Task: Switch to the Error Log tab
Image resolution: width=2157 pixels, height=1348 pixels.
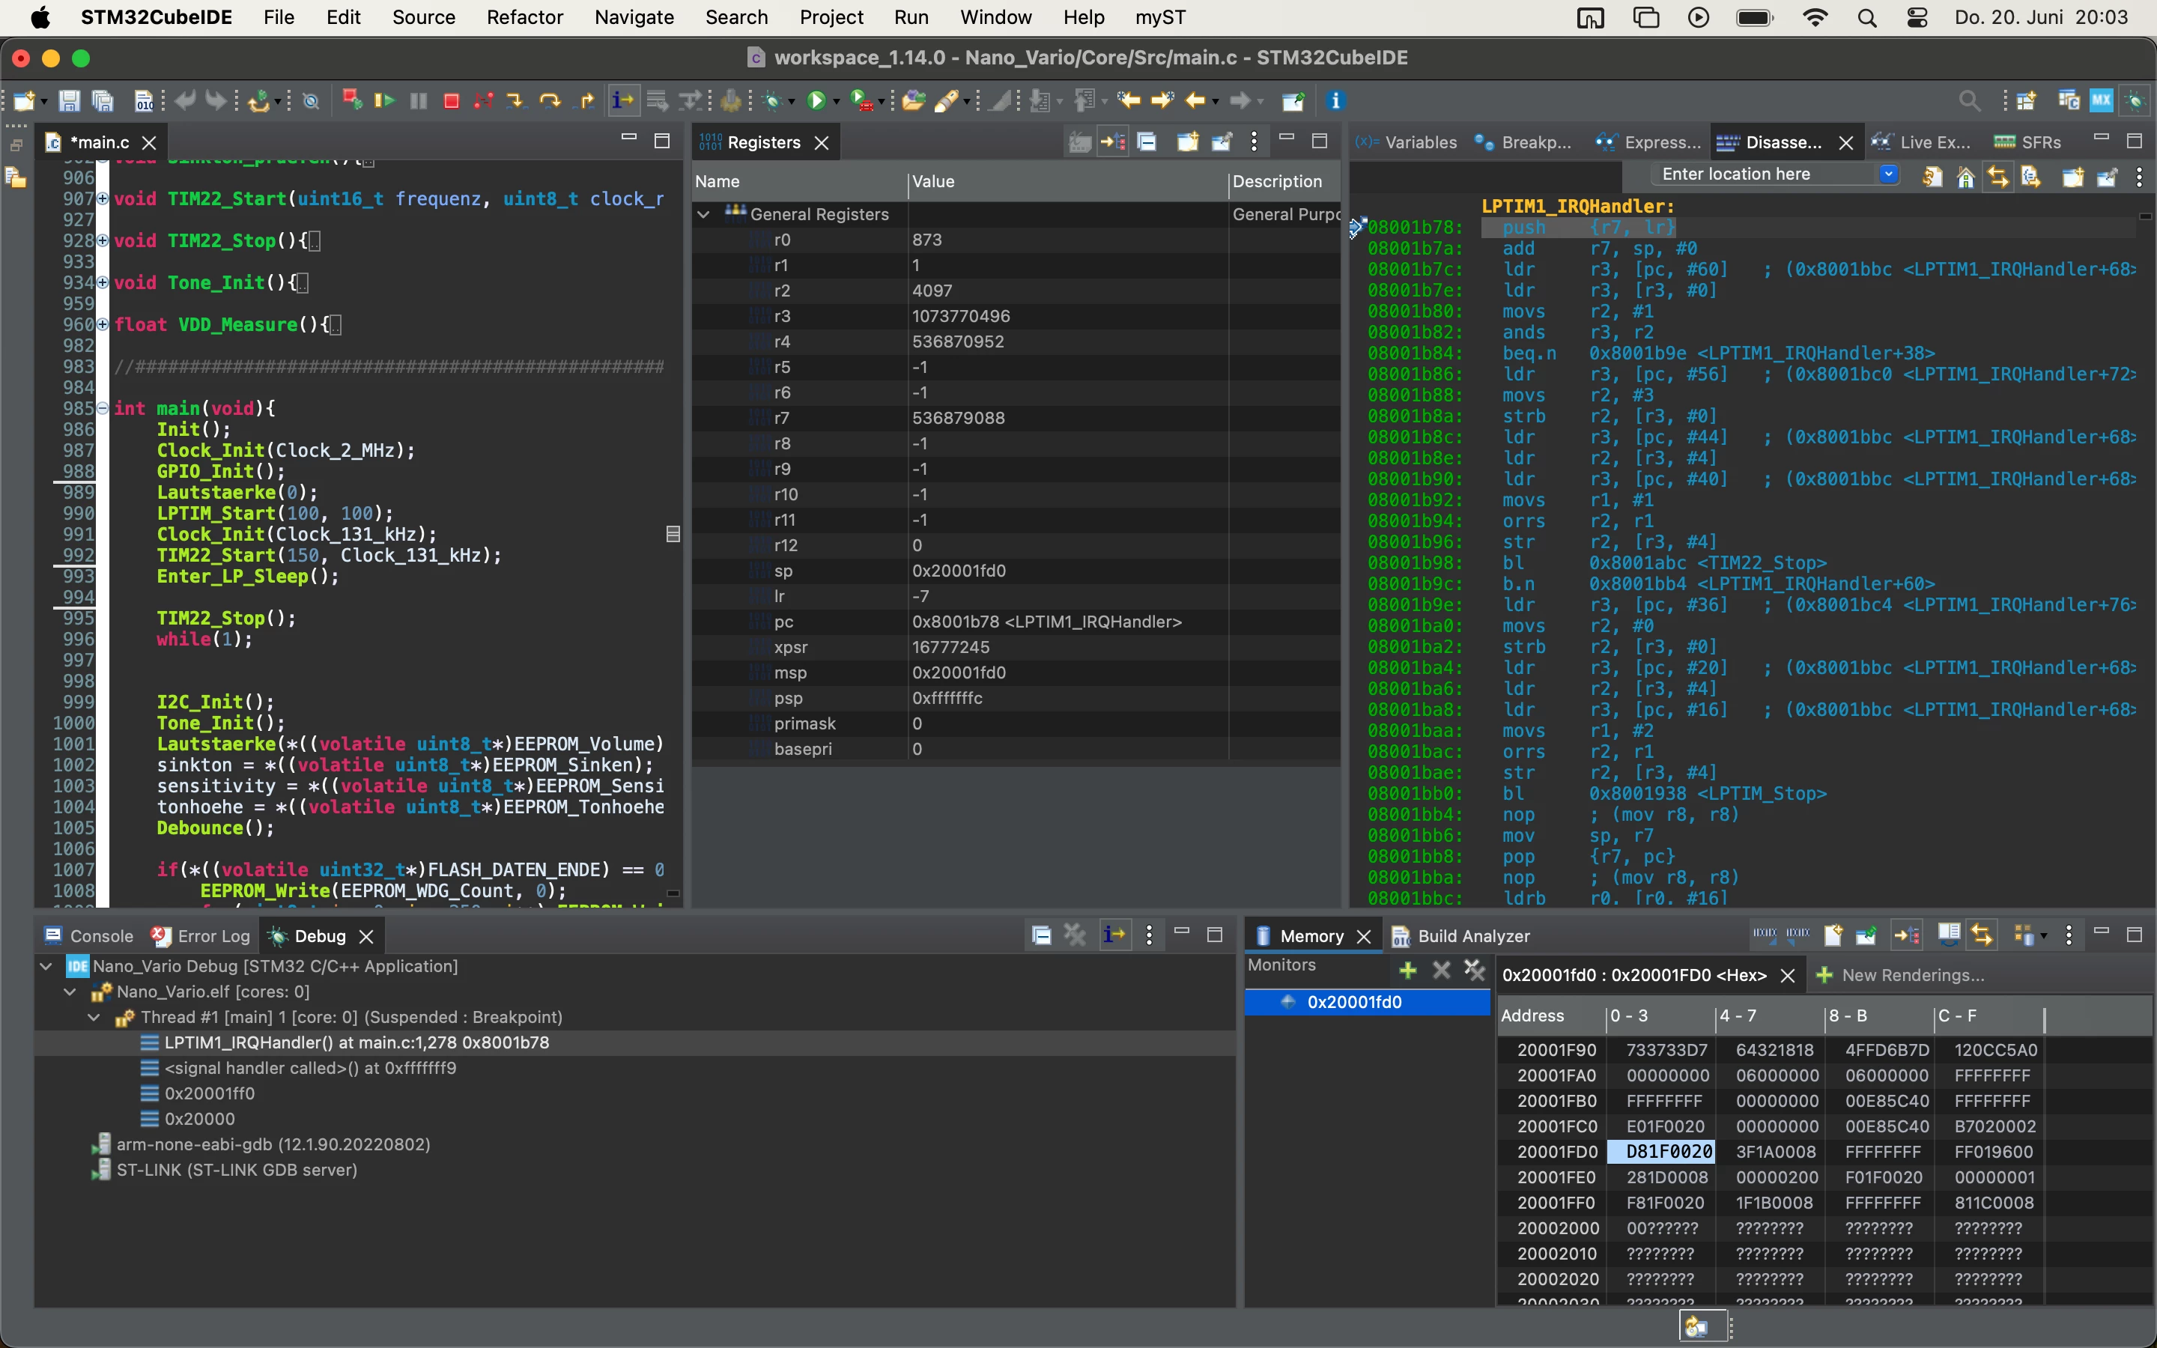Action: (x=201, y=936)
